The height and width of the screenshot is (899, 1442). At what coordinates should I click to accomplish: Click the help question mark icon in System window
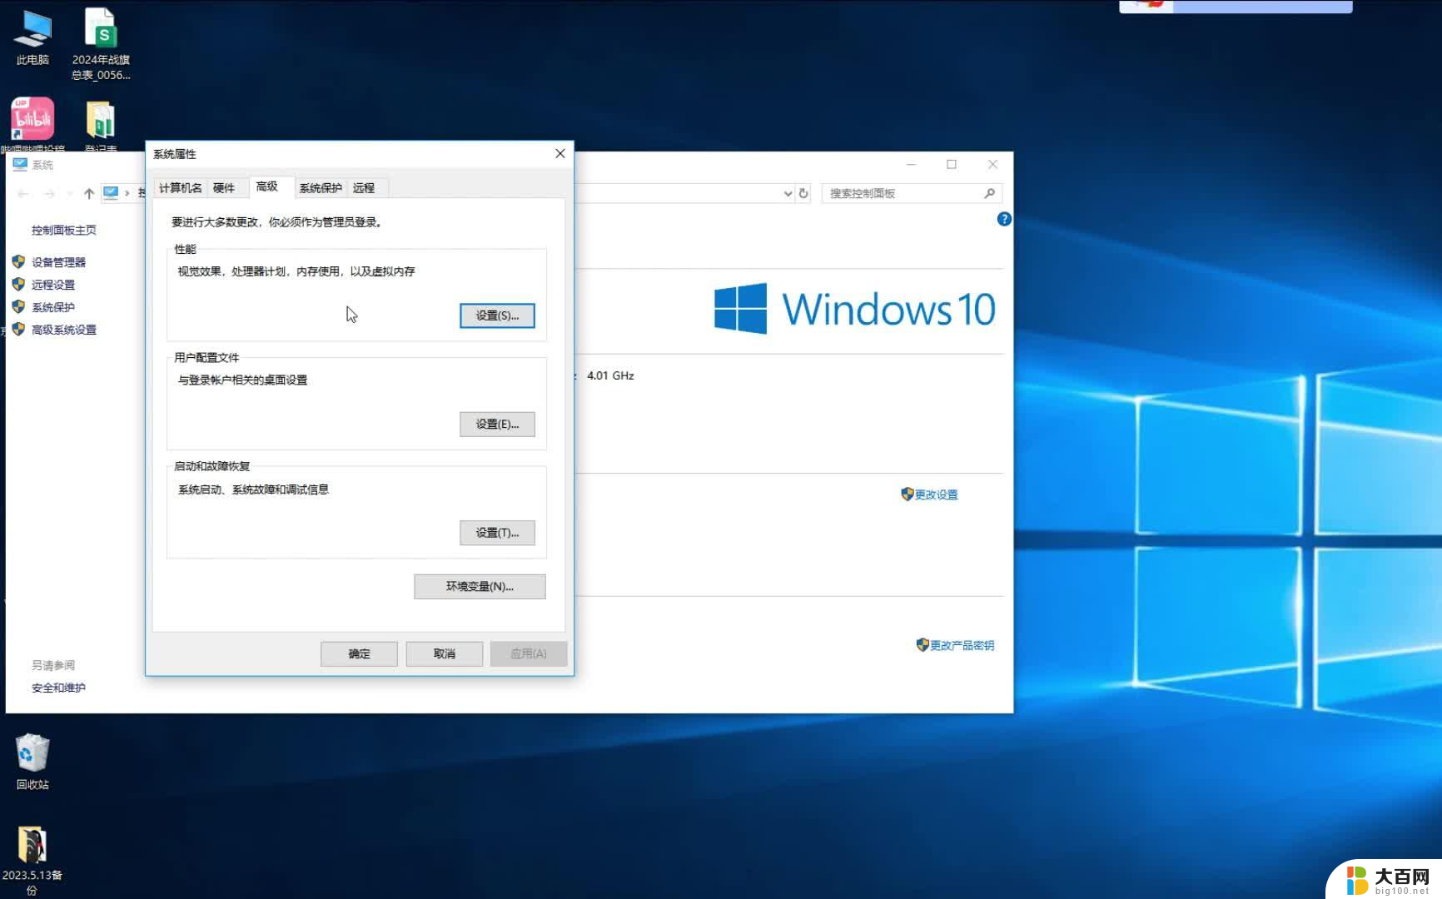pos(1004,219)
